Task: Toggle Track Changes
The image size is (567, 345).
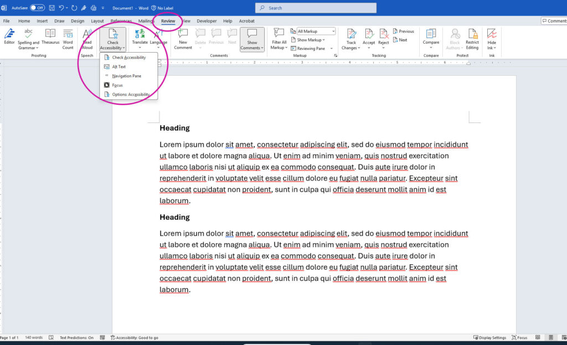Action: (350, 39)
